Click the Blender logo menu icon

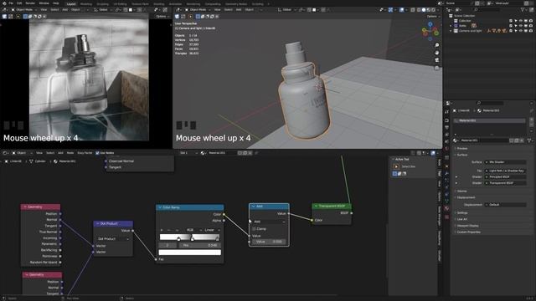pos(4,3)
